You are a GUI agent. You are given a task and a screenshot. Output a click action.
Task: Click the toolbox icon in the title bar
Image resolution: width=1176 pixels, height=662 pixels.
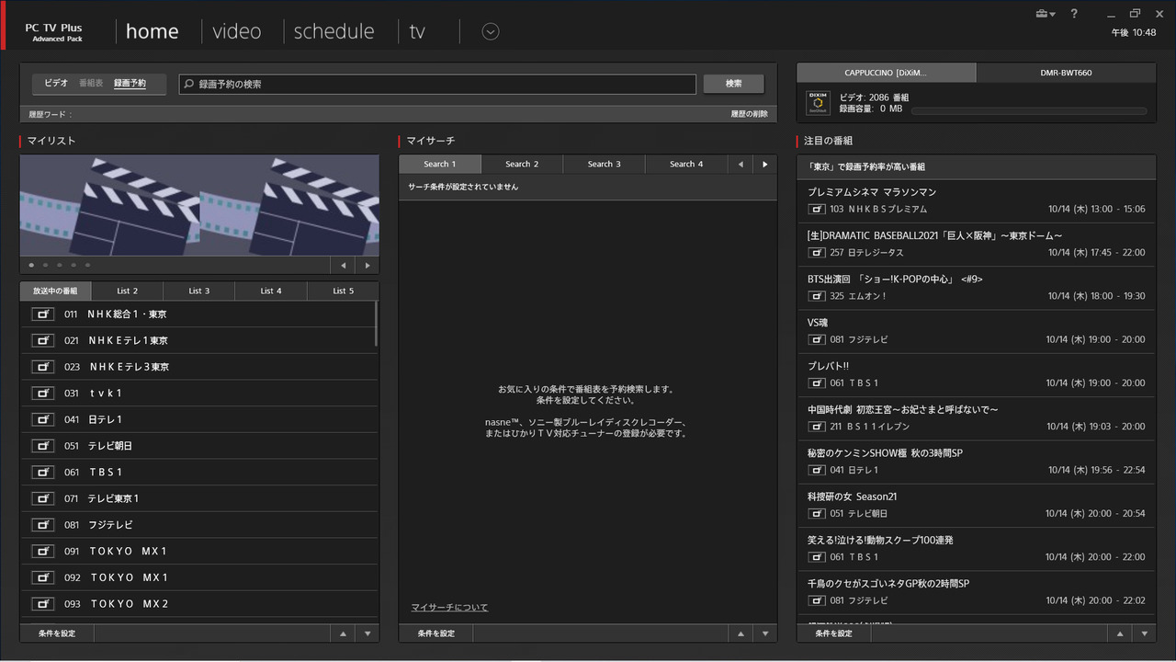tap(1040, 15)
